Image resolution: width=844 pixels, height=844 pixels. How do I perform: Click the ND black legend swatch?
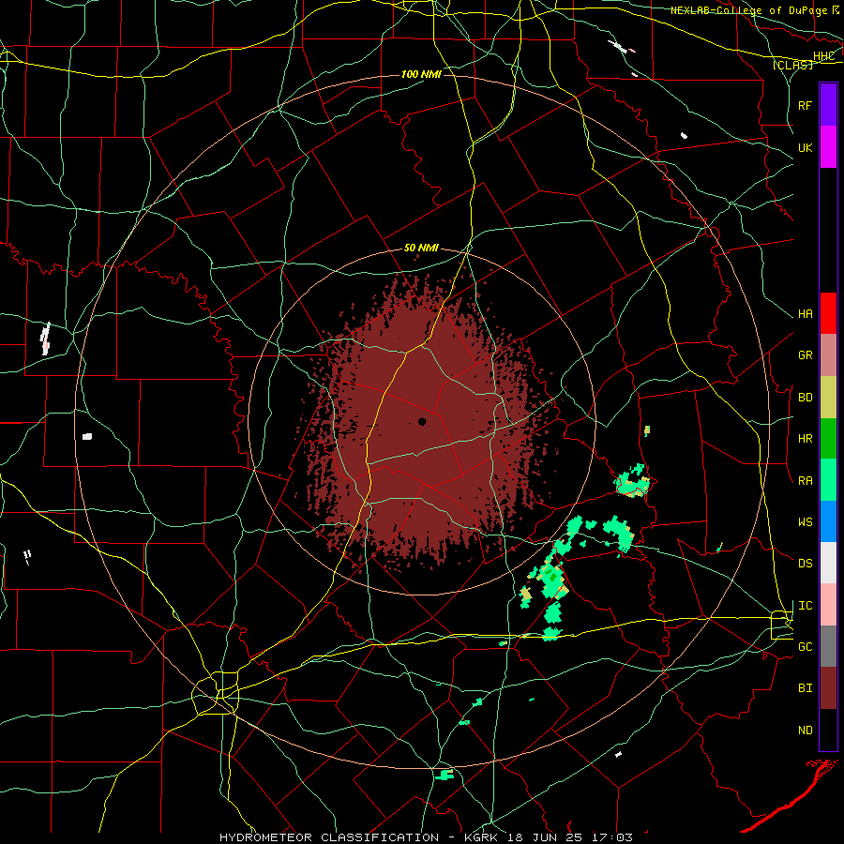[828, 730]
